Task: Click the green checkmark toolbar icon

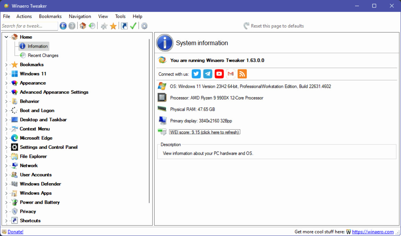Action: point(133,26)
